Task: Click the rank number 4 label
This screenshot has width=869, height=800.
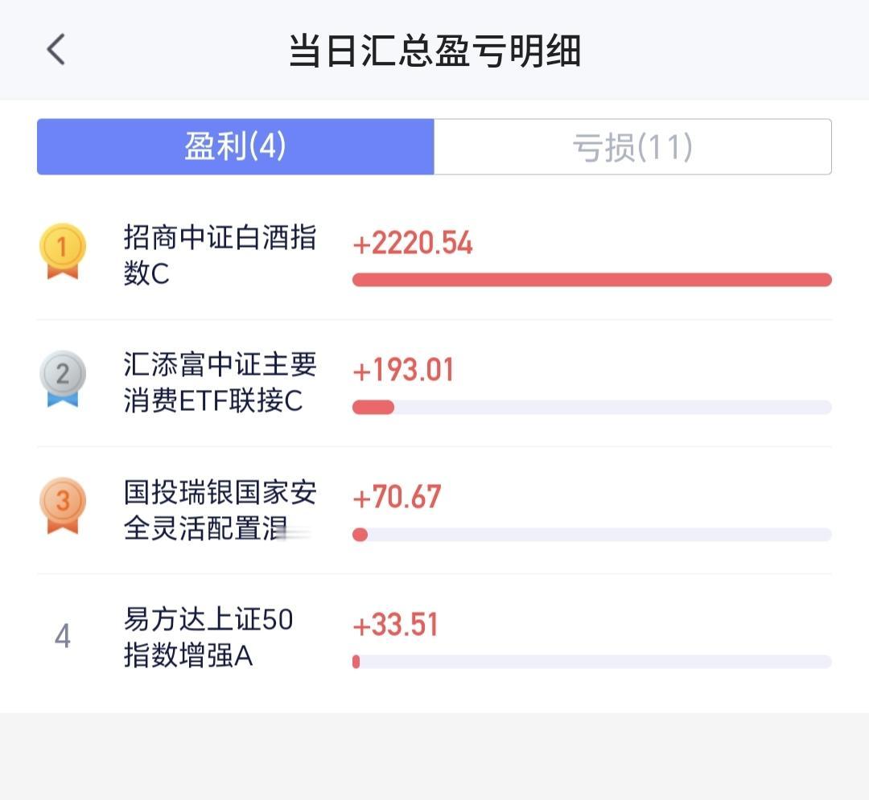Action: [x=63, y=635]
